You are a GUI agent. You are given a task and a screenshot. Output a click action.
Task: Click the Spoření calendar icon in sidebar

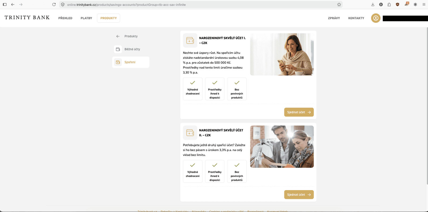[x=118, y=62]
